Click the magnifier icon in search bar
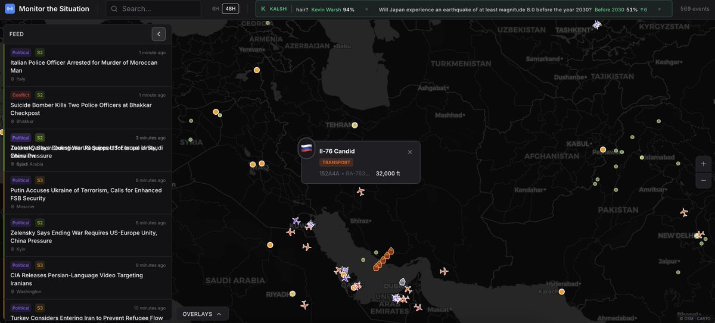715x323 pixels. 114,9
